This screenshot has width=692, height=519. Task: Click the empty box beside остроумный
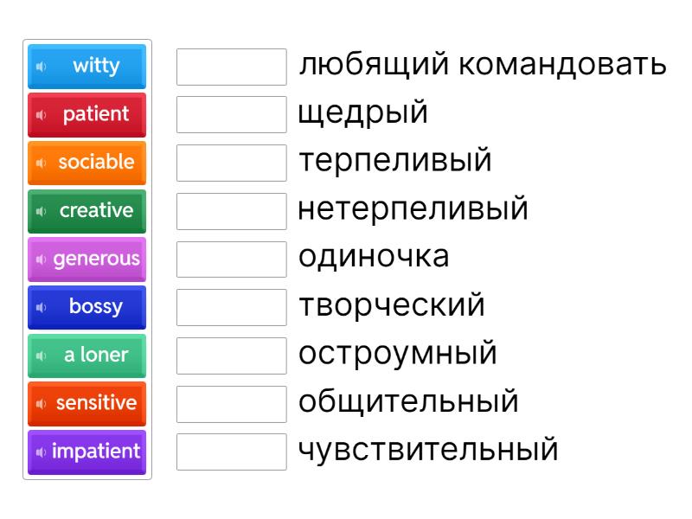coord(231,356)
